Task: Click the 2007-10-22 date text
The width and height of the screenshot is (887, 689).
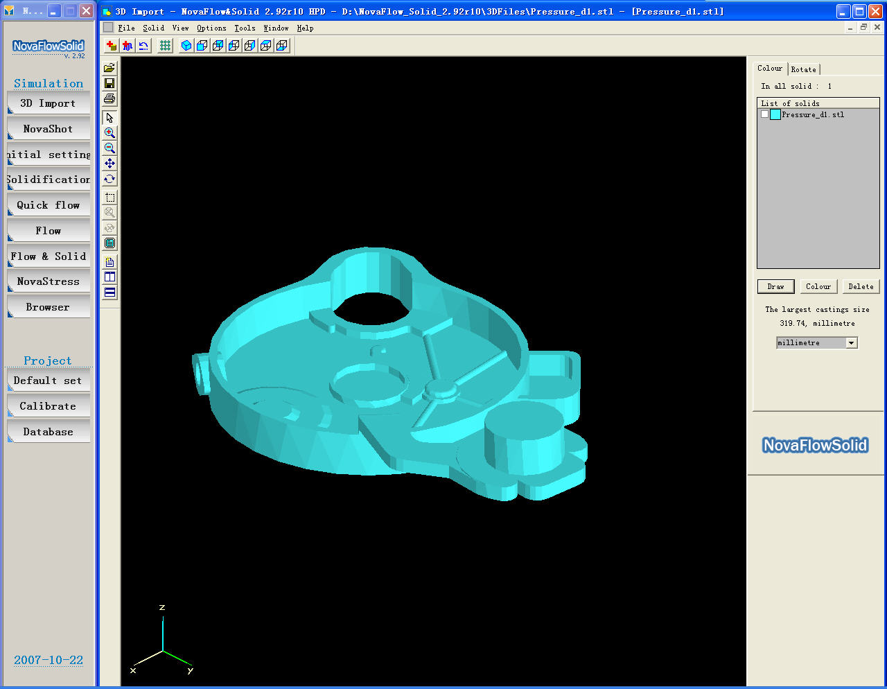Action: [x=49, y=660]
